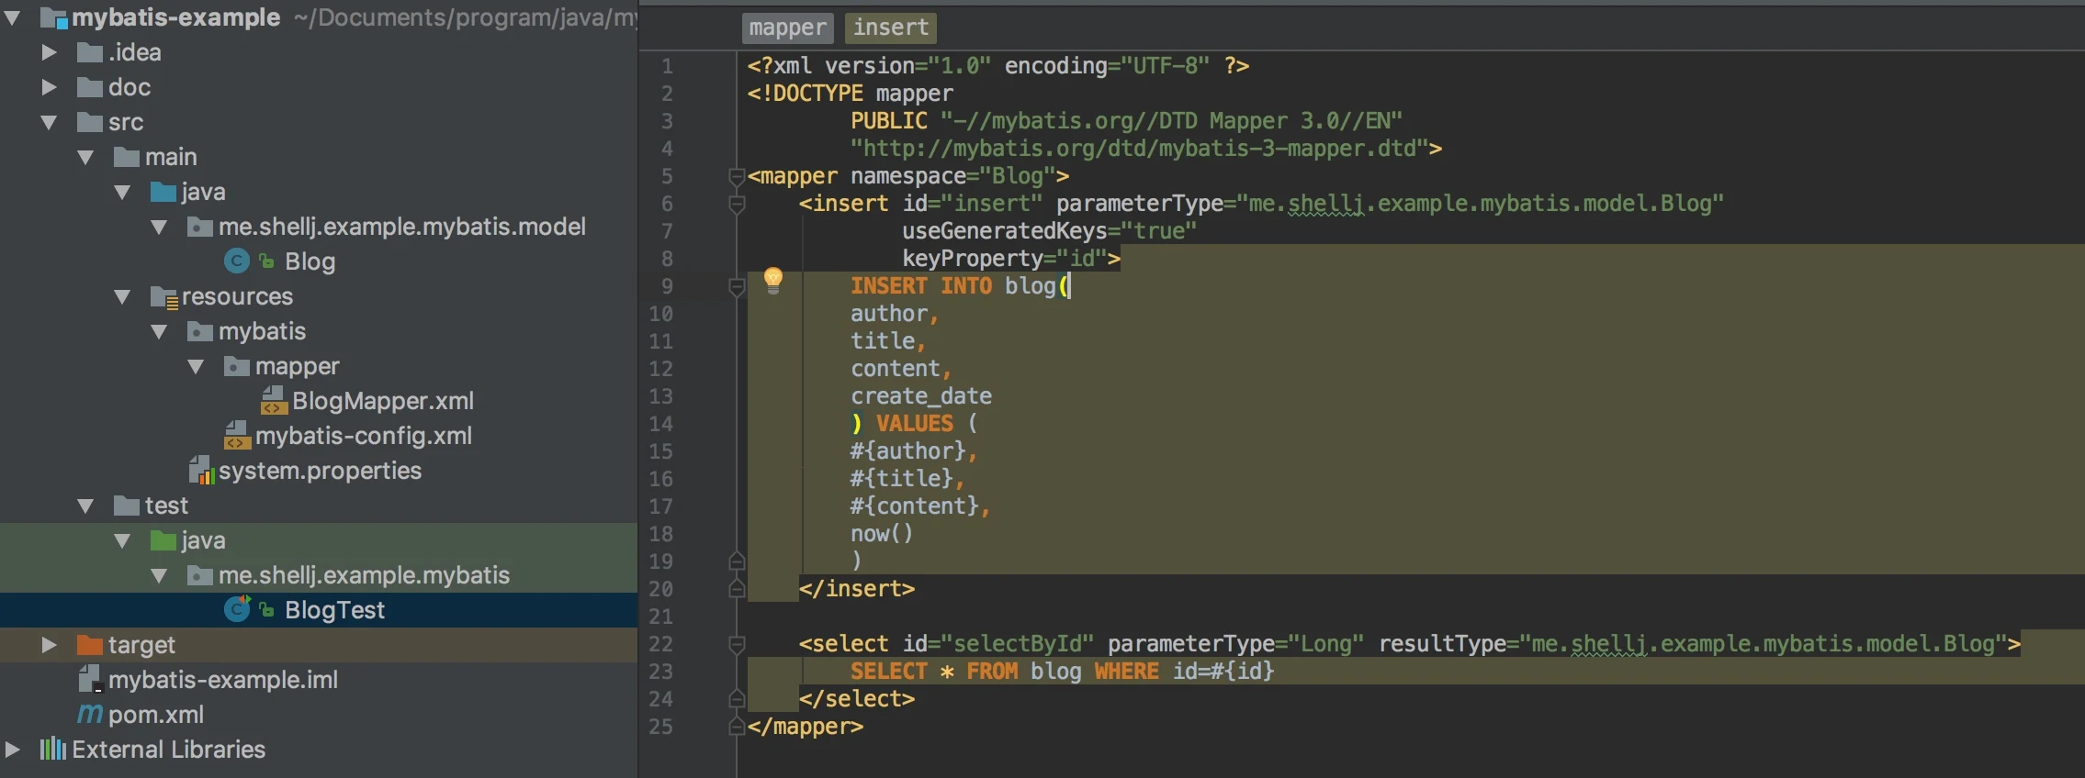
Task: Open BlogMapper.xml in project tree
Action: point(383,401)
